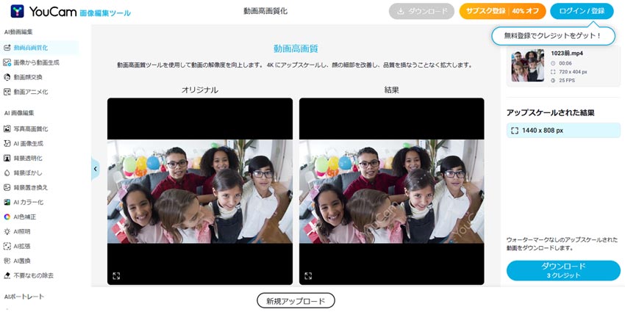
Task: Select AI カラー化 label
Action: [x=28, y=202]
